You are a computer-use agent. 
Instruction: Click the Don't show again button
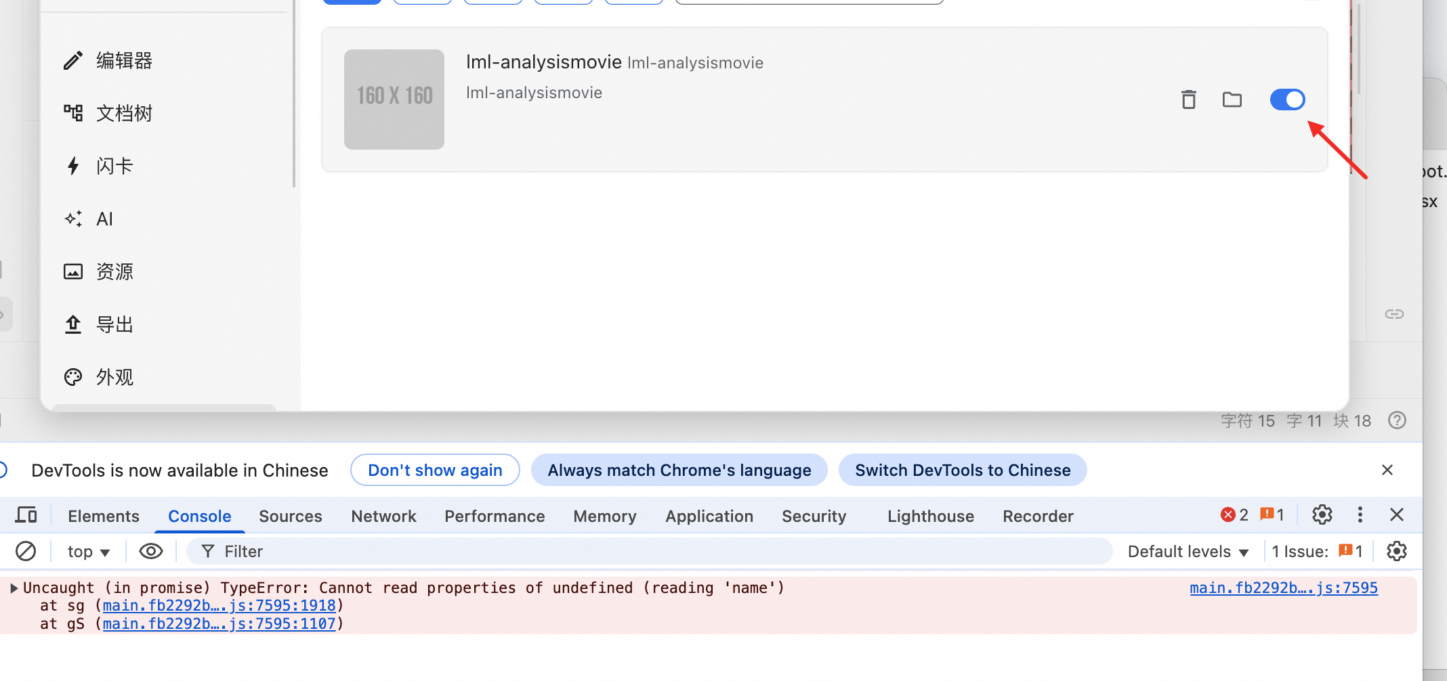click(x=435, y=470)
